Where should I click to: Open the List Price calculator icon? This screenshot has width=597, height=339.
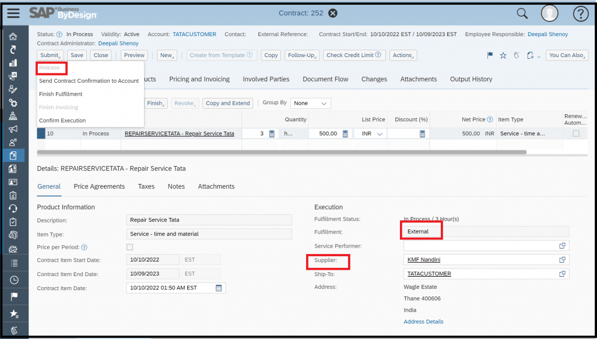point(345,134)
